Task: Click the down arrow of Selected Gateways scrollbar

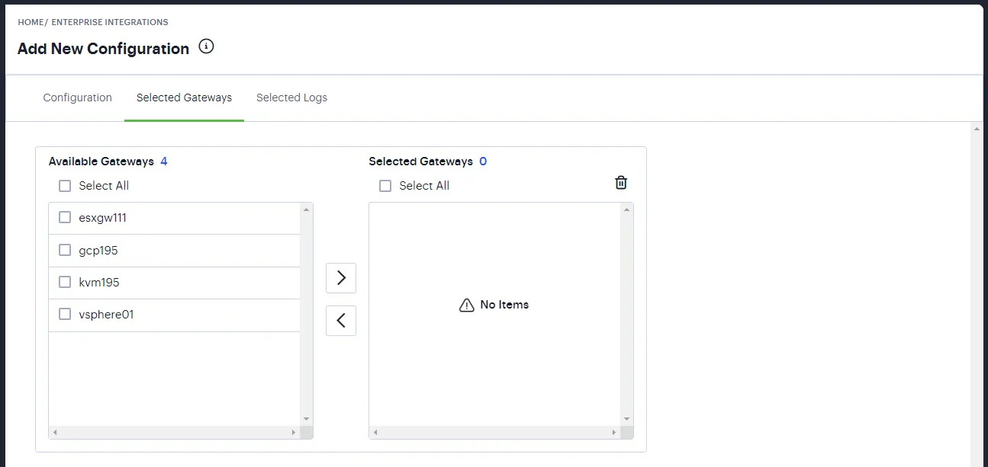Action: coord(627,419)
